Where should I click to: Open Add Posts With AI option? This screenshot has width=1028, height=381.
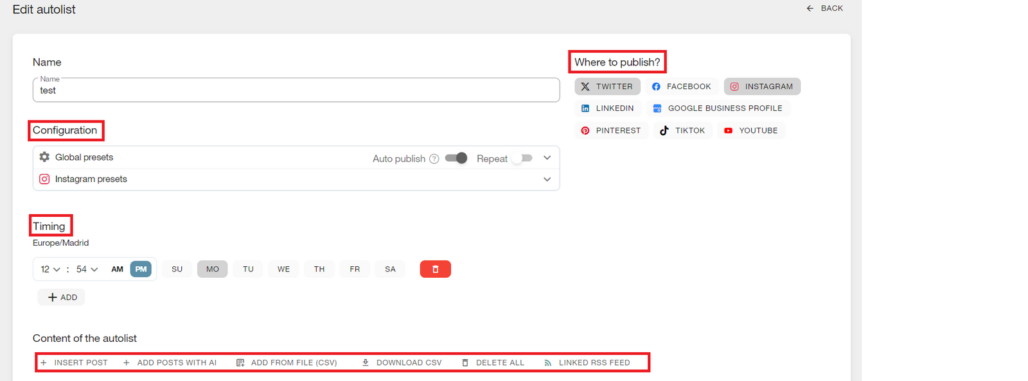point(170,363)
